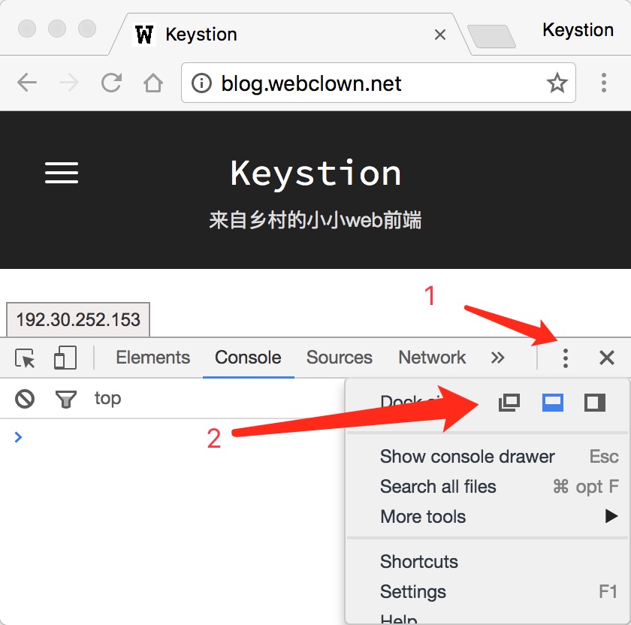The width and height of the screenshot is (631, 625).
Task: Dock DevTools to the bottom
Action: tap(553, 403)
